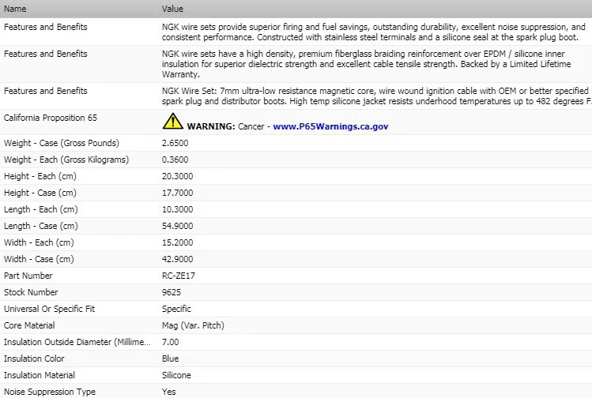Select the value 54.9000

point(178,226)
